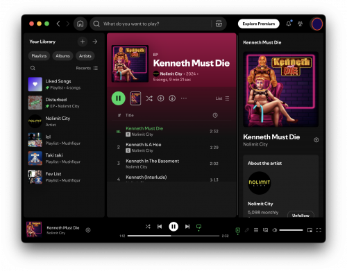Open more options for the EP
This screenshot has width=347, height=271.
(x=184, y=98)
